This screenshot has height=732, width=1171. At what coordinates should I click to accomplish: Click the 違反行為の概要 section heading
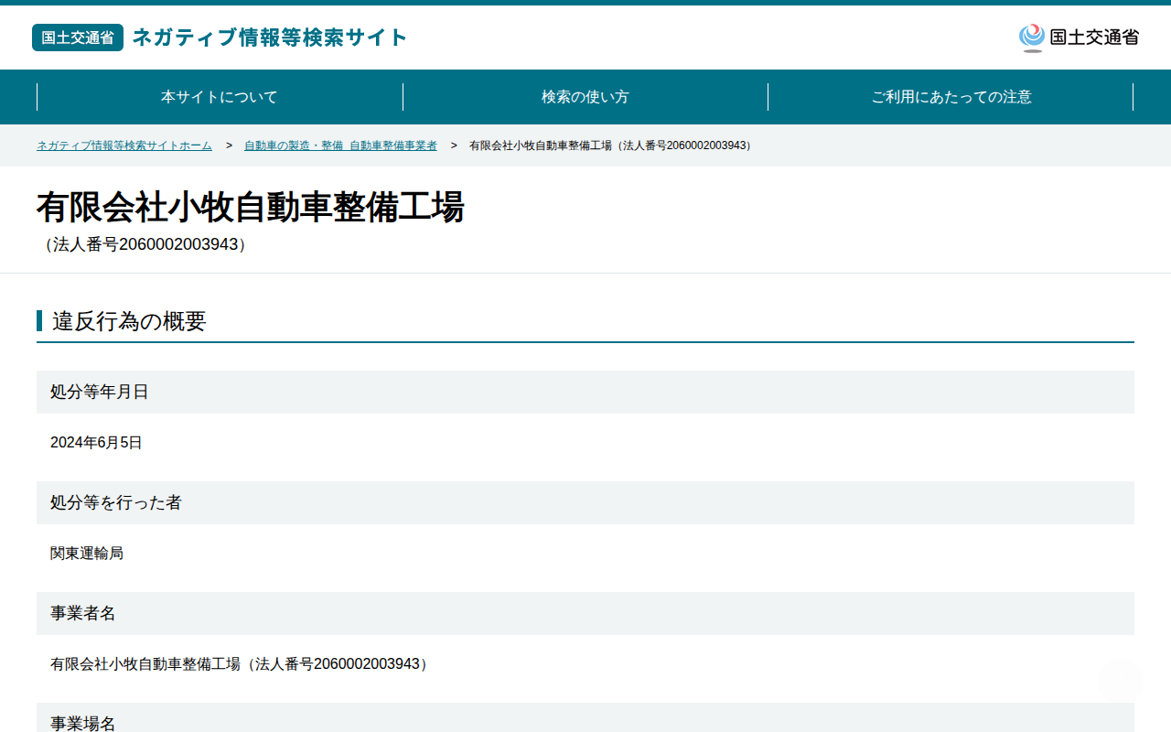(x=129, y=321)
